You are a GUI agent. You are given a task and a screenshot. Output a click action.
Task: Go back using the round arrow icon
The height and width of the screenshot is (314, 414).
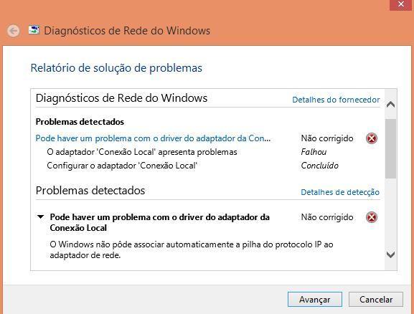click(13, 31)
